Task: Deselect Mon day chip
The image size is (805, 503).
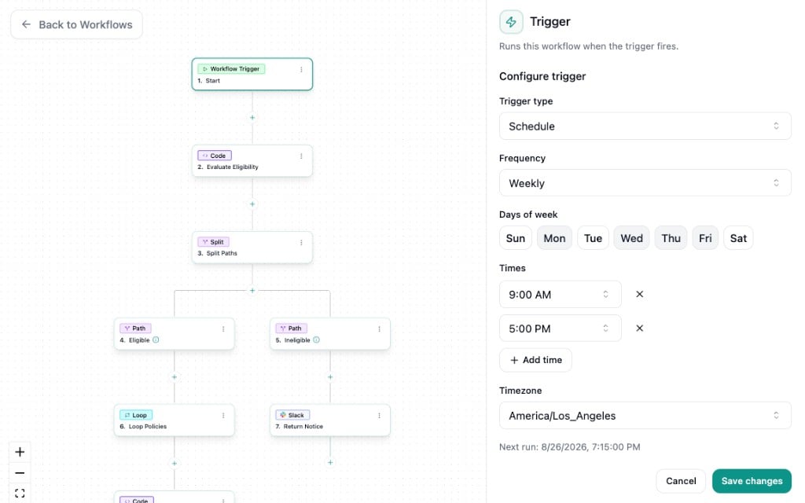Action: point(554,238)
